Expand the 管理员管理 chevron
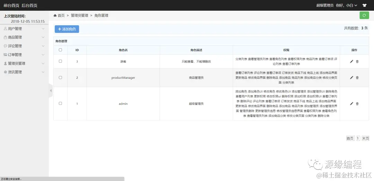The image size is (374, 181). click(43, 64)
